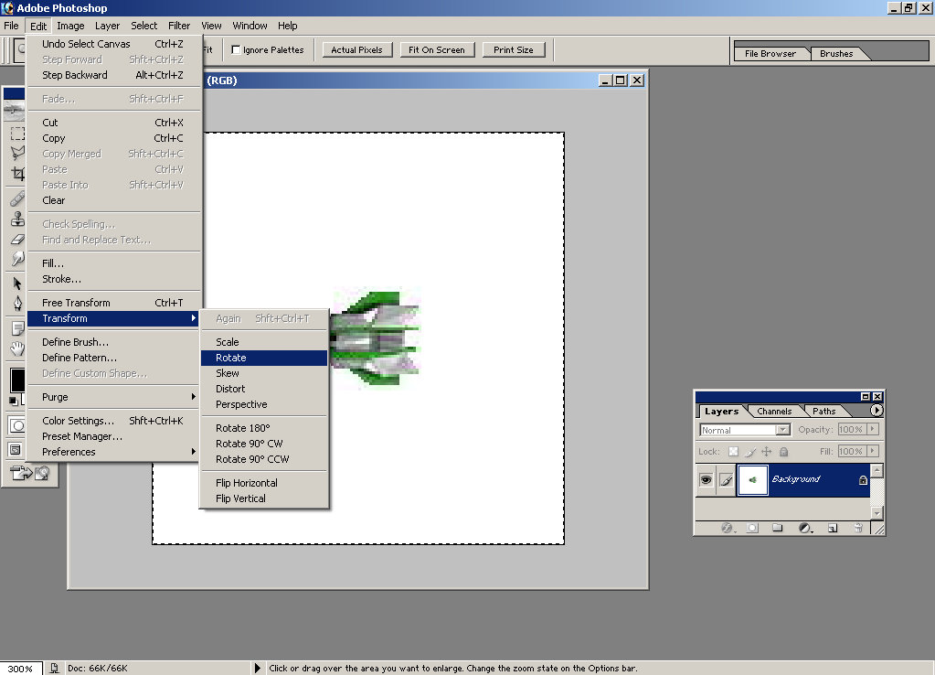Select the Polygonal Lasso tool
Viewport: 935px width, 675px height.
pyautogui.click(x=17, y=153)
